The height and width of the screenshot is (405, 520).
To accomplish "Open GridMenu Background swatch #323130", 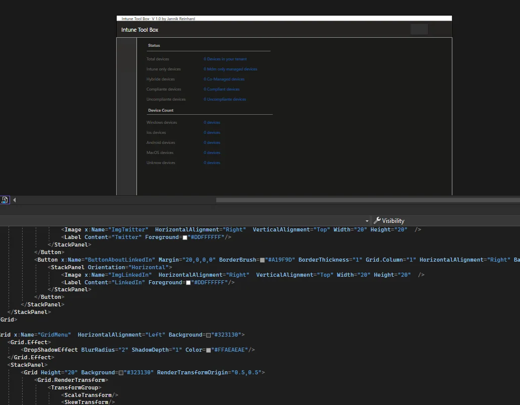I will pyautogui.click(x=209, y=335).
